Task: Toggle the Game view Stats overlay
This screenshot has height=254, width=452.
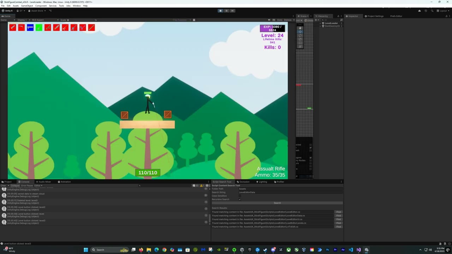Action: tap(280, 20)
